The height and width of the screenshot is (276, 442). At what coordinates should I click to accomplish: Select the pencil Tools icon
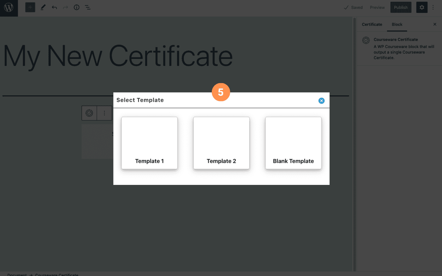(x=43, y=7)
